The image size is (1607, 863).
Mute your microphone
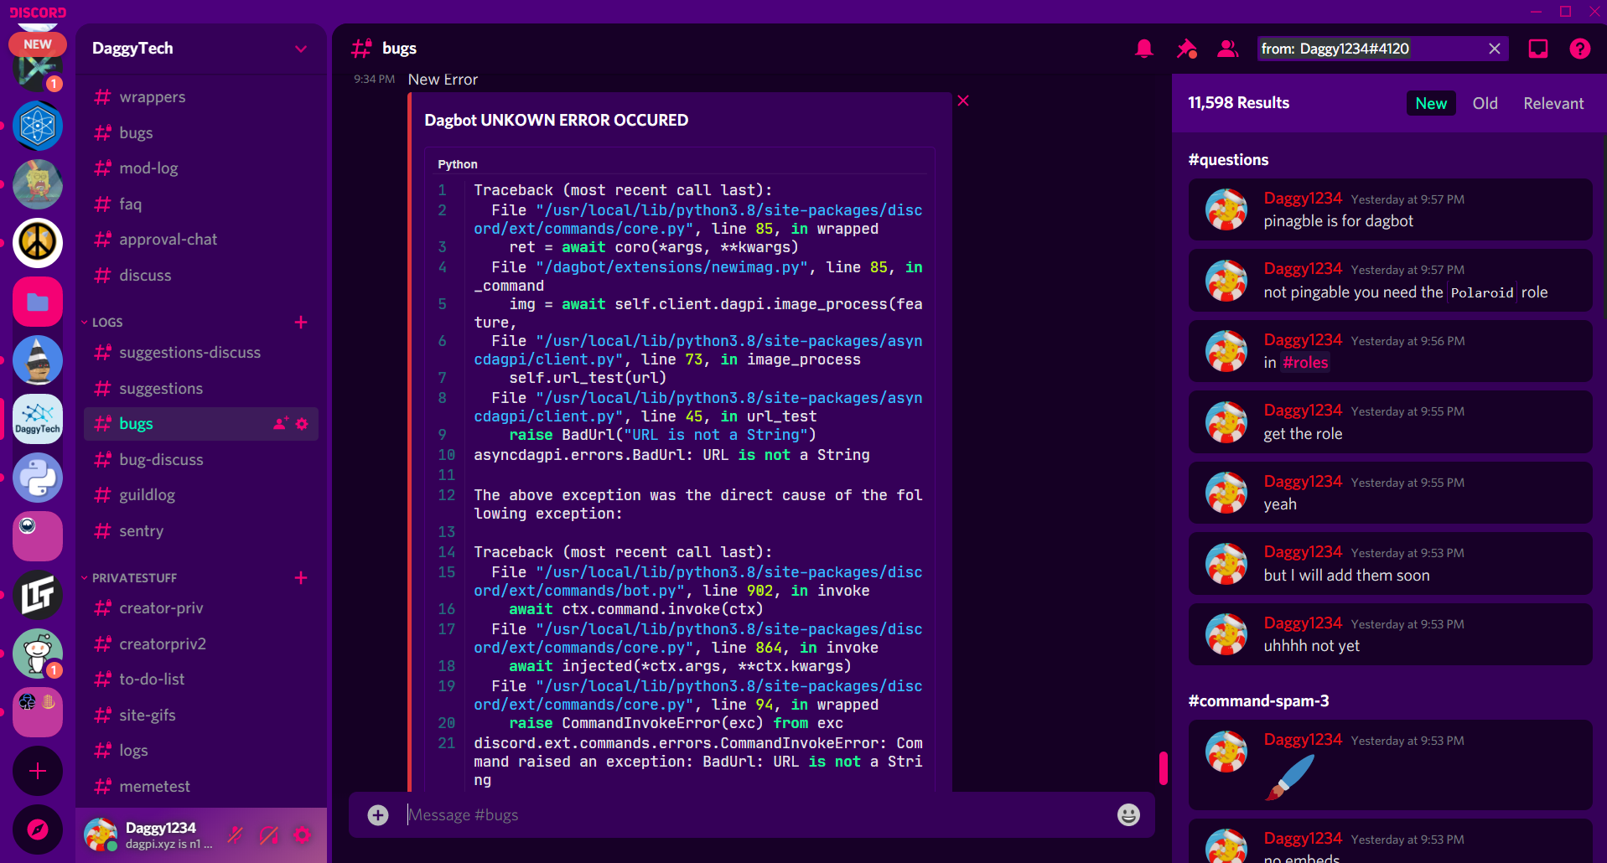click(x=236, y=835)
